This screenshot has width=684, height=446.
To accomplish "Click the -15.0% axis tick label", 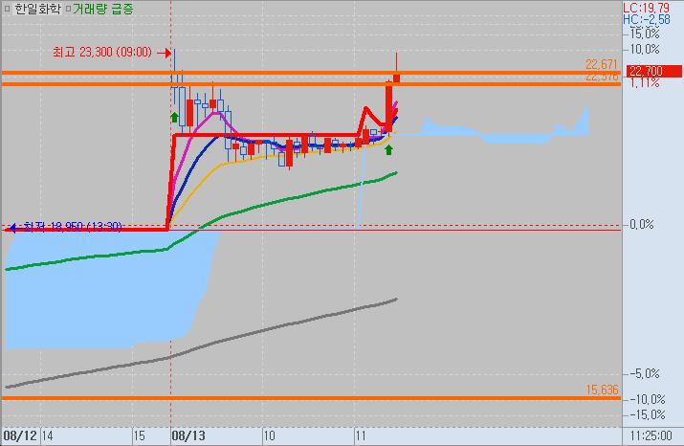I will point(647,414).
